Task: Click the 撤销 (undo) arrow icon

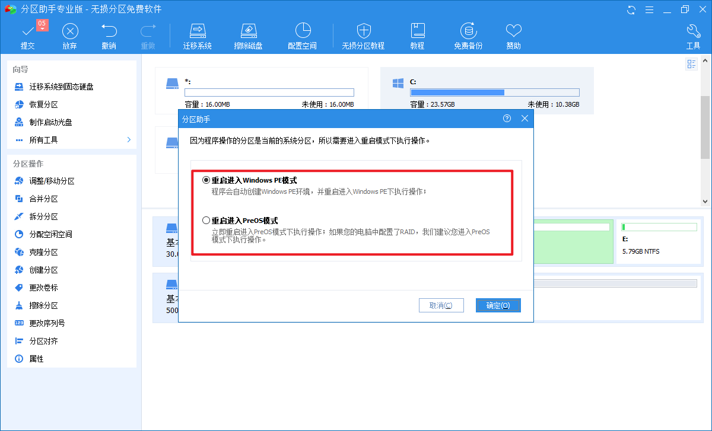Action: [109, 34]
